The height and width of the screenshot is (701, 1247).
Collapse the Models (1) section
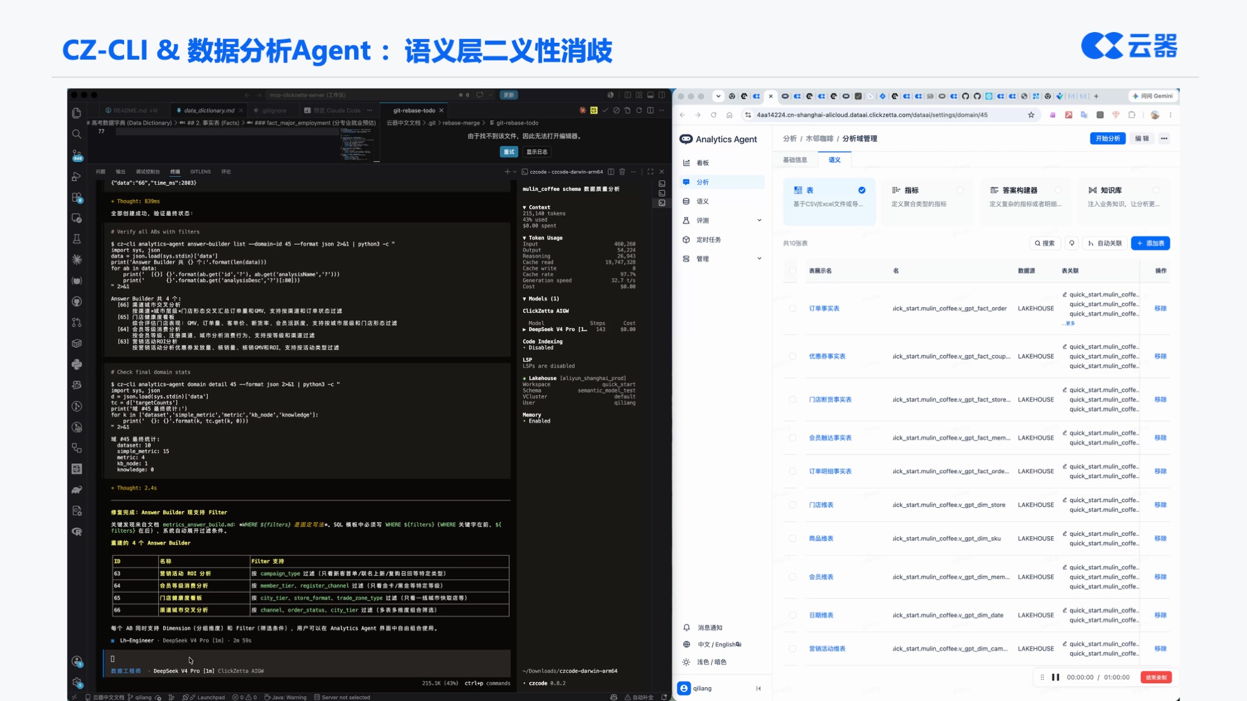tap(540, 298)
